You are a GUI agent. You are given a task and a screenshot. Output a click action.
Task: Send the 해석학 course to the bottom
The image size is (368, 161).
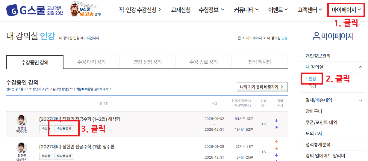(276, 127)
